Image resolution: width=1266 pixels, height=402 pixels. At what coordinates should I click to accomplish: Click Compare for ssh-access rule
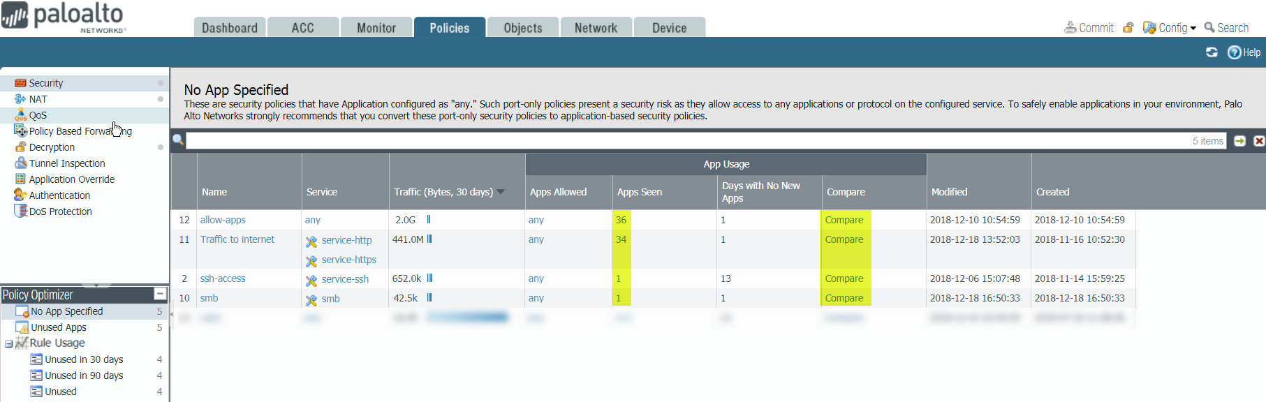(x=844, y=278)
